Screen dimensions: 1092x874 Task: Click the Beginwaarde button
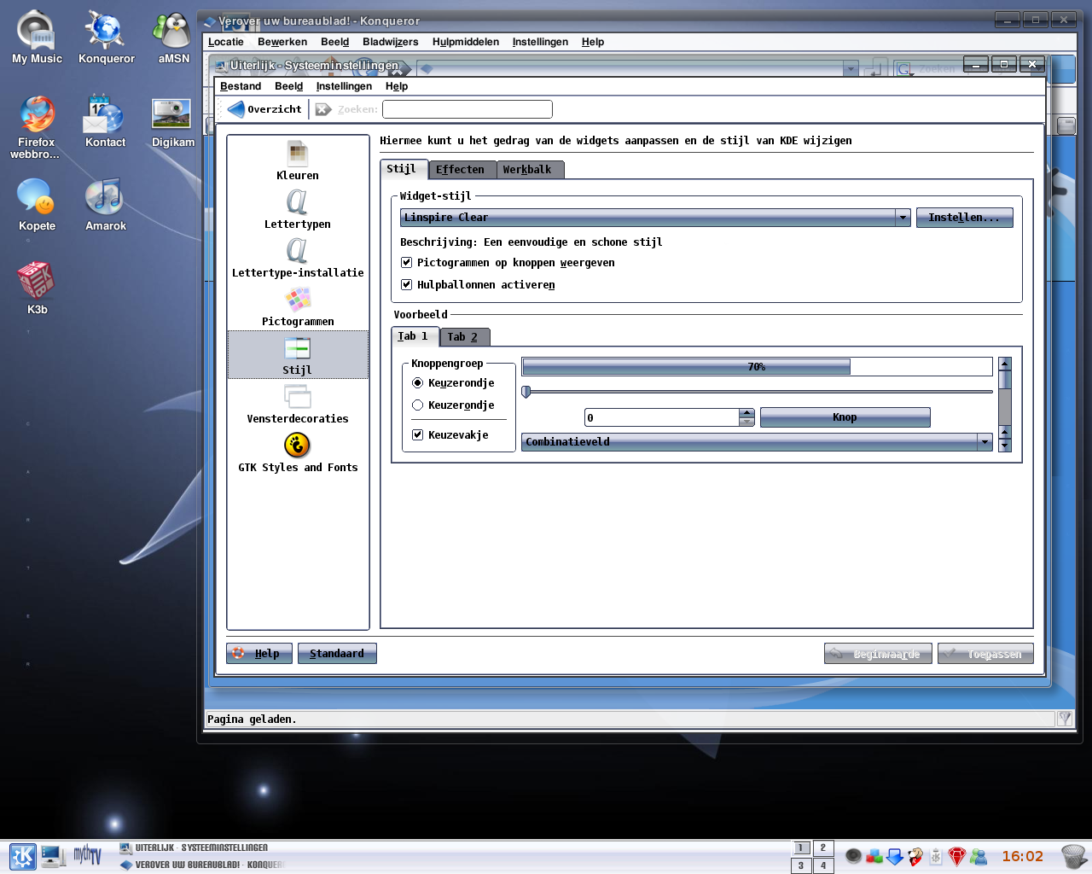coord(878,654)
